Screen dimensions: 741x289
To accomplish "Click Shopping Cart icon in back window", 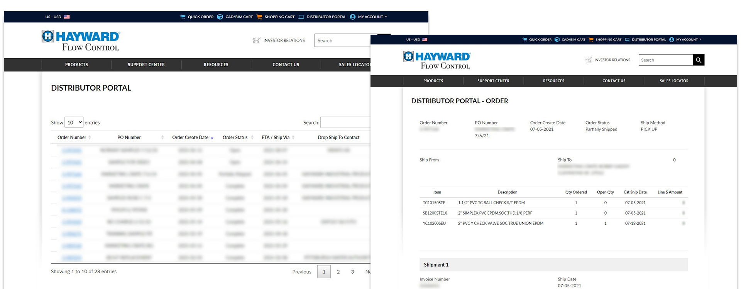I will (x=259, y=17).
